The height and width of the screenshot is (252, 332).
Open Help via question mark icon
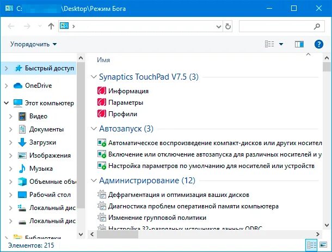click(318, 44)
